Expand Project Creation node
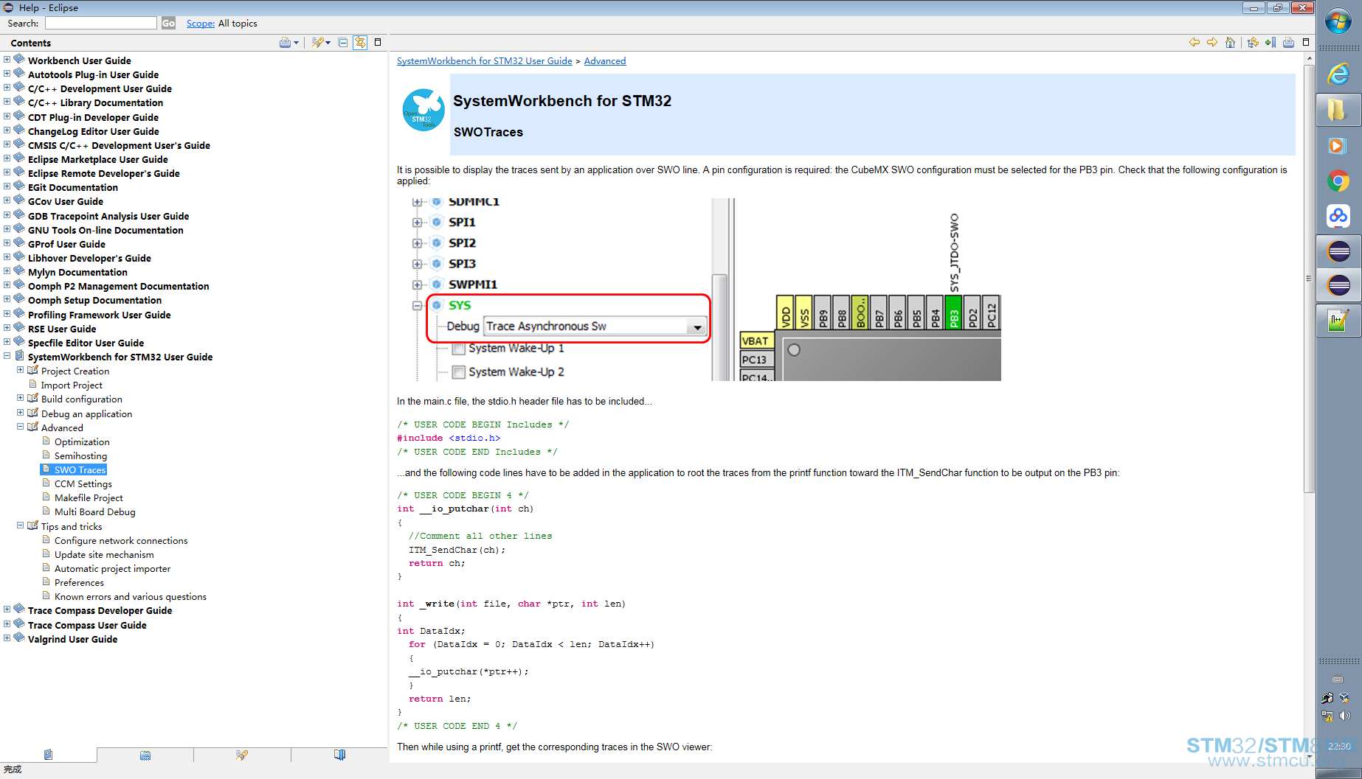The image size is (1362, 779). tap(21, 370)
